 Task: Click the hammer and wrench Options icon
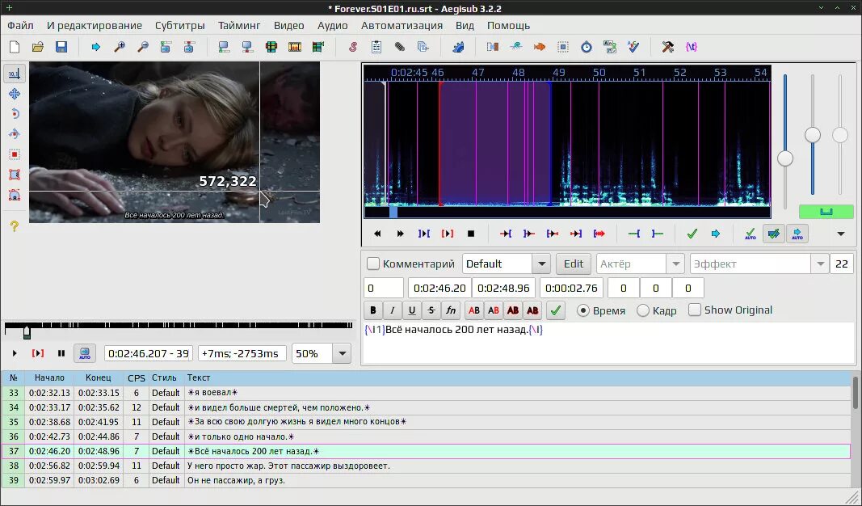tap(667, 47)
